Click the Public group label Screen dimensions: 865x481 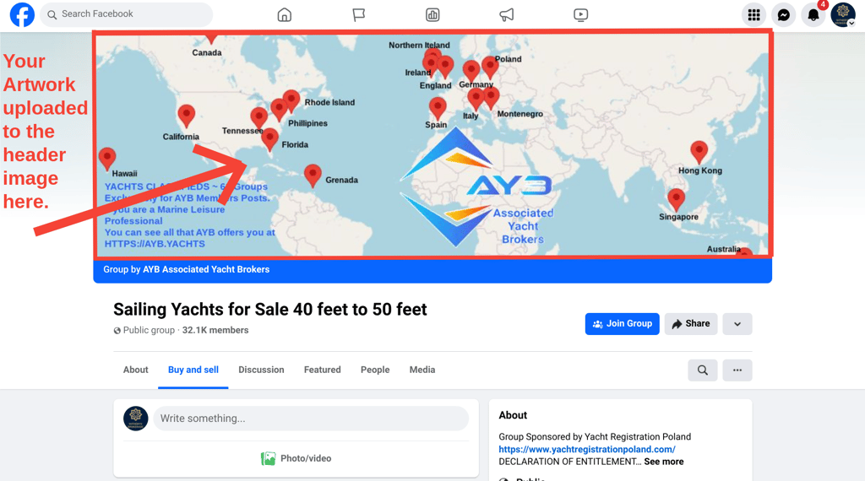click(149, 330)
